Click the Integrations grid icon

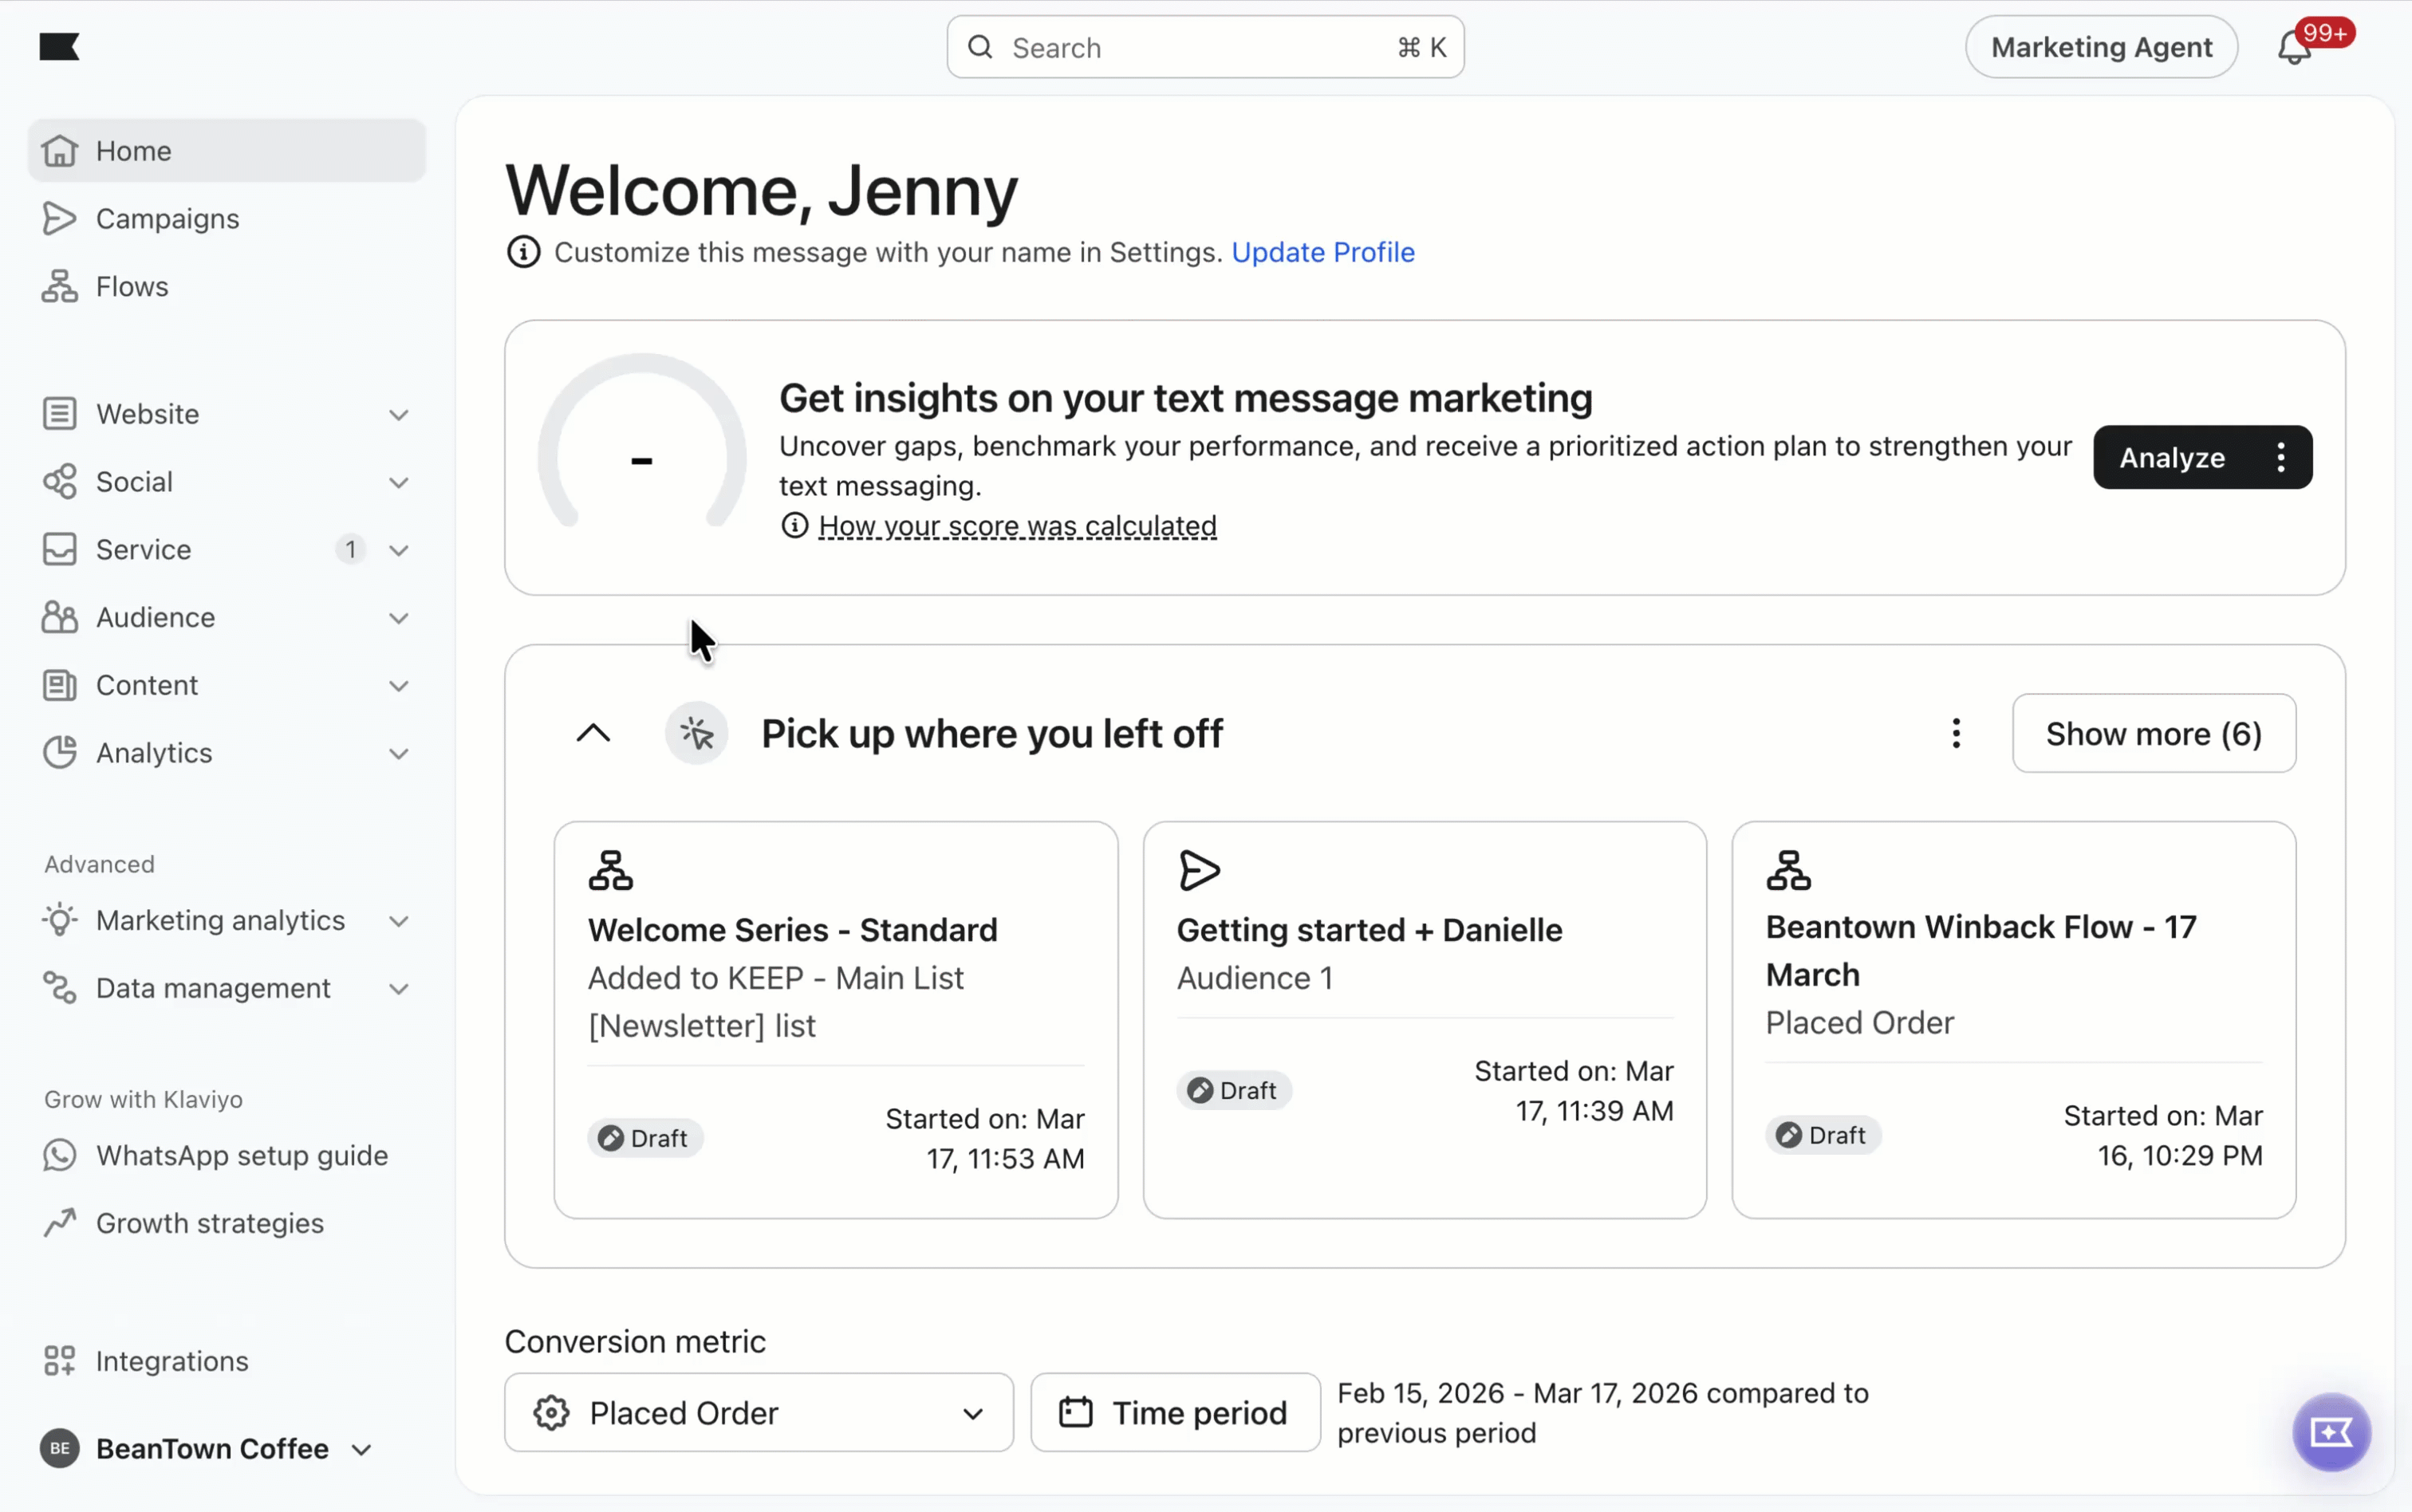pyautogui.click(x=60, y=1361)
